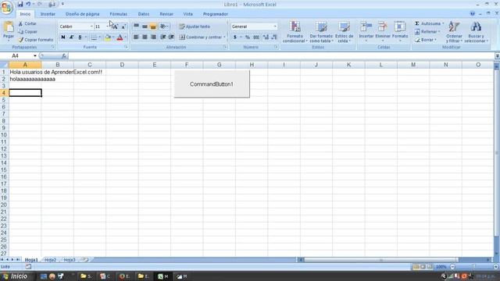Click the Cortar scissors button

[x=27, y=23]
